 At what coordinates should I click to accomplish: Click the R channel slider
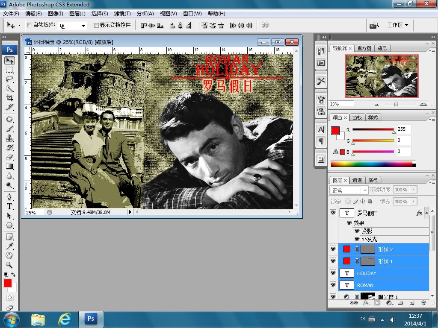(x=373, y=130)
